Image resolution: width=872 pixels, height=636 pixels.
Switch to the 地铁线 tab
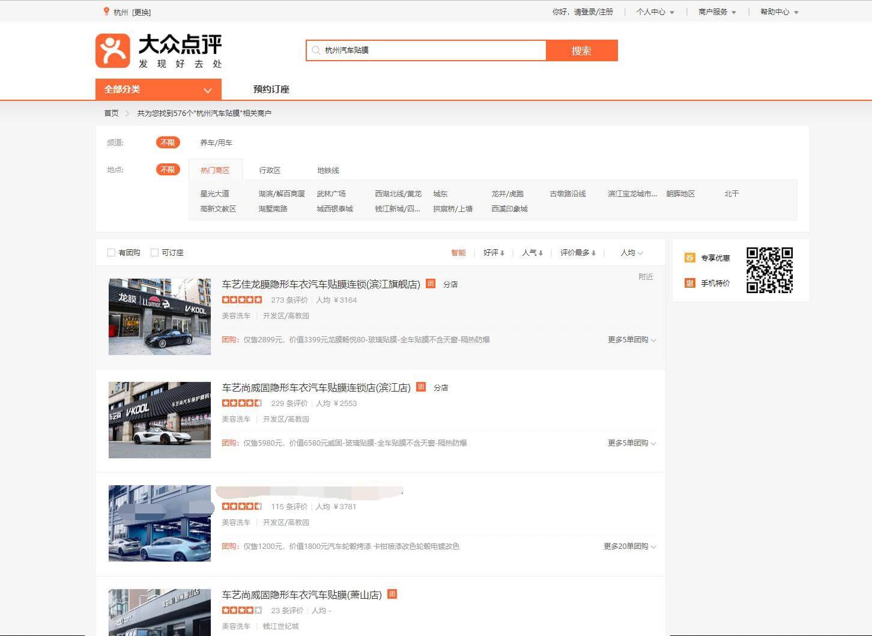pyautogui.click(x=328, y=171)
